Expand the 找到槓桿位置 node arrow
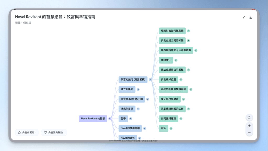 coord(181,80)
